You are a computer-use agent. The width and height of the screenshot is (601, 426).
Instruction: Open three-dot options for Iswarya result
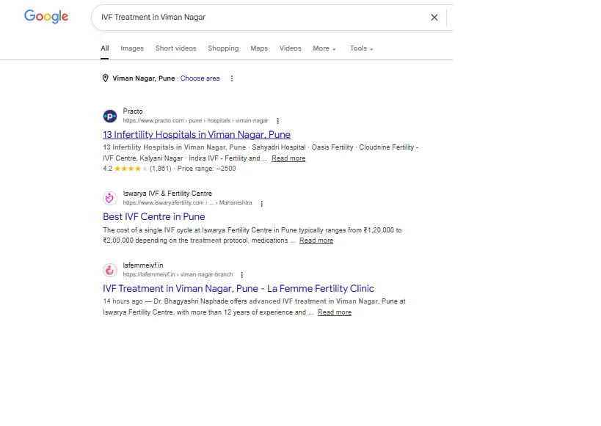(x=262, y=203)
